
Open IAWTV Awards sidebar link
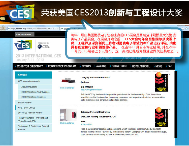(34, 103)
